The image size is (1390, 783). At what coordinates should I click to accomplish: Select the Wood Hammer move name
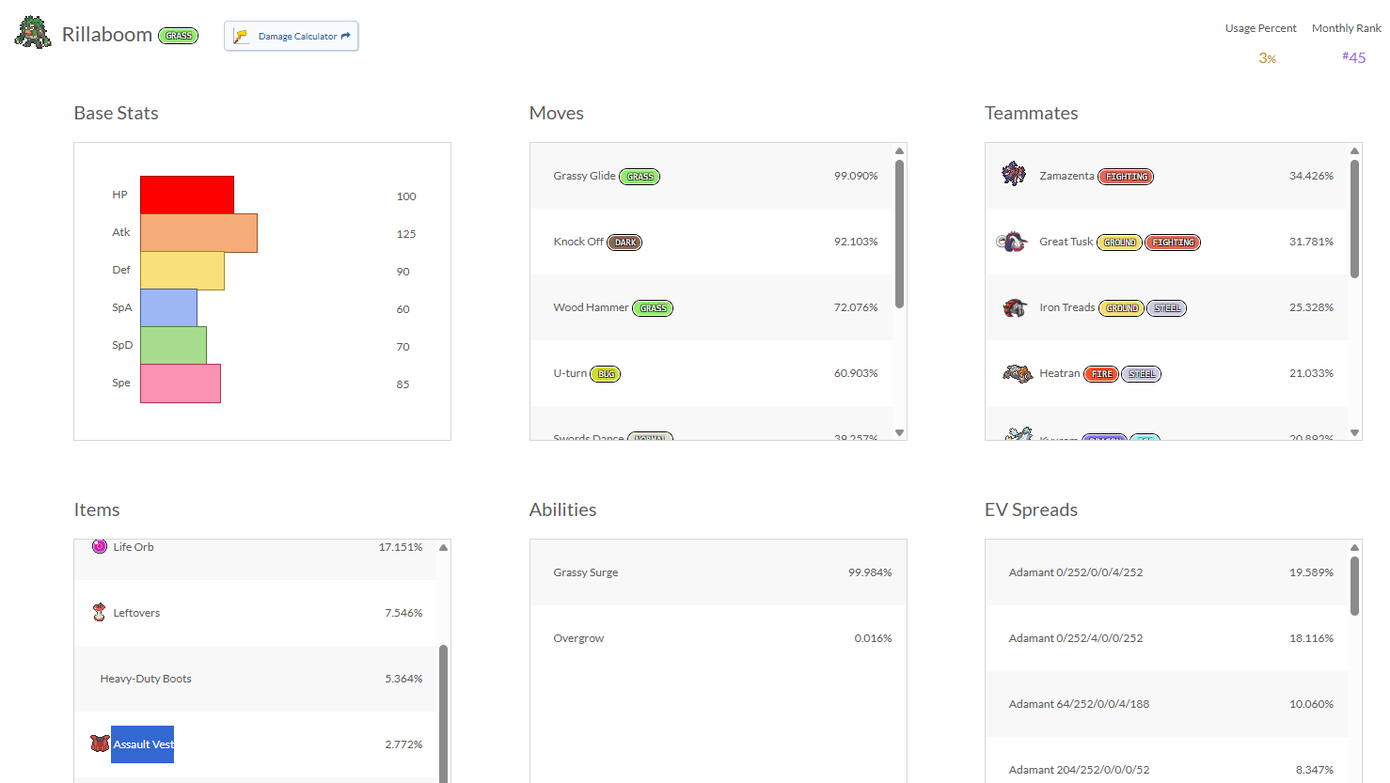point(591,307)
